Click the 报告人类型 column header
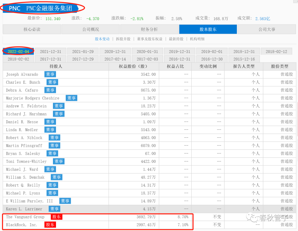Image resolution: width=298 pixels, height=231 pixels. point(244,66)
